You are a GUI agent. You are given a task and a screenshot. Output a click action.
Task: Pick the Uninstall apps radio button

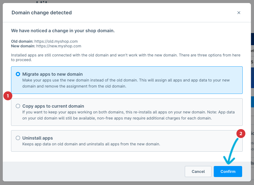18,138
